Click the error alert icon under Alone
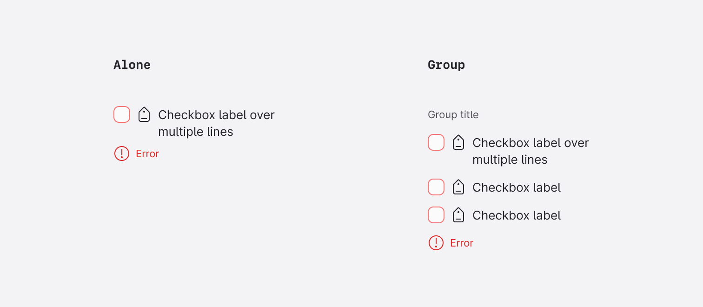The width and height of the screenshot is (703, 307). click(122, 153)
